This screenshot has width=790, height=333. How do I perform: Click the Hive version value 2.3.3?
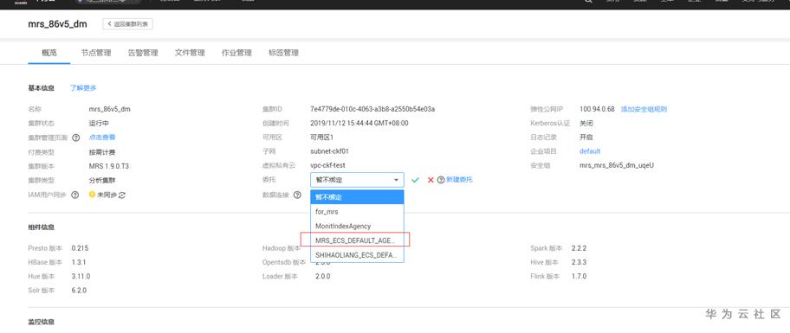[579, 262]
